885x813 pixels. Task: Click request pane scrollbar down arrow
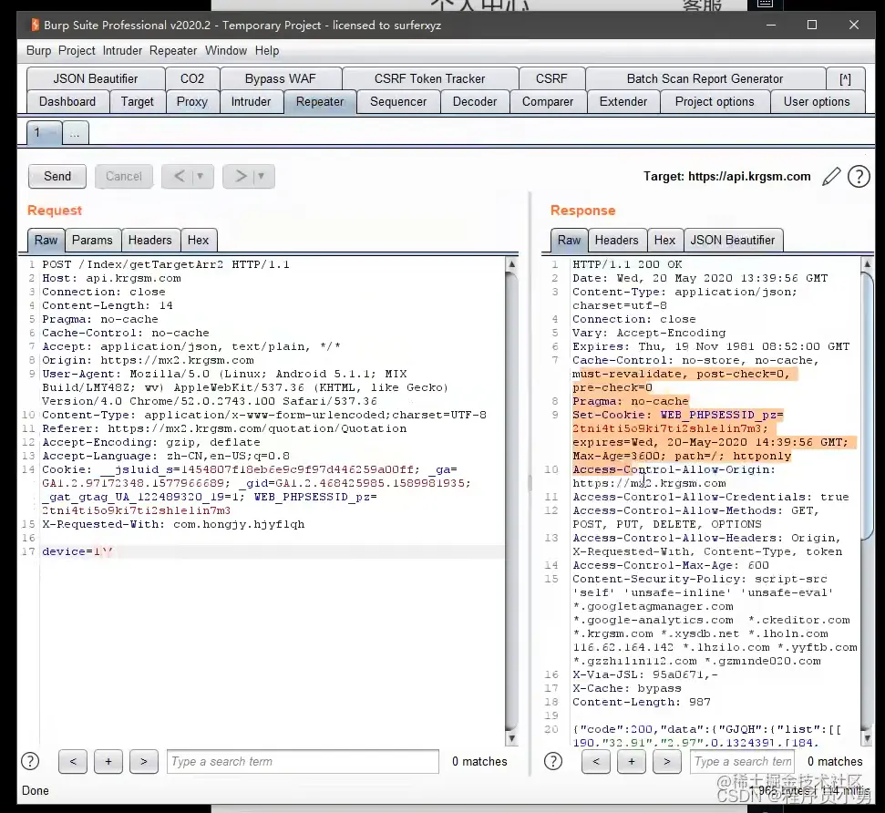click(511, 738)
